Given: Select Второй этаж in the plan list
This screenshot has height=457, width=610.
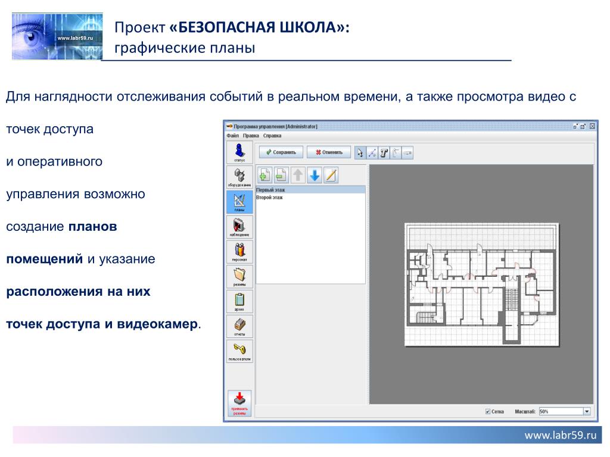Looking at the screenshot, I should coord(310,198).
